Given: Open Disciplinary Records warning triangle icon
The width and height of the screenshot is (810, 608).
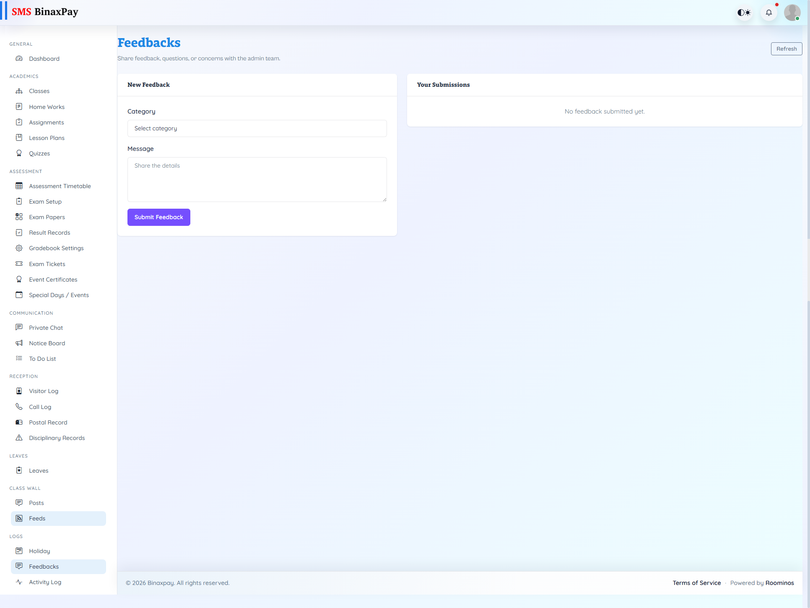Looking at the screenshot, I should [x=19, y=437].
